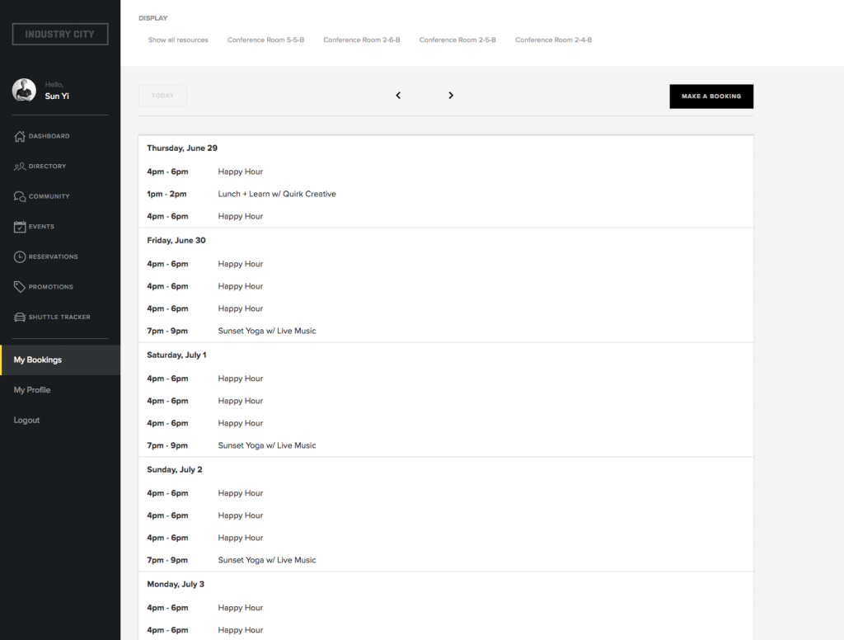Click the Monday, July 3 heading
The width and height of the screenshot is (844, 640).
(x=176, y=585)
